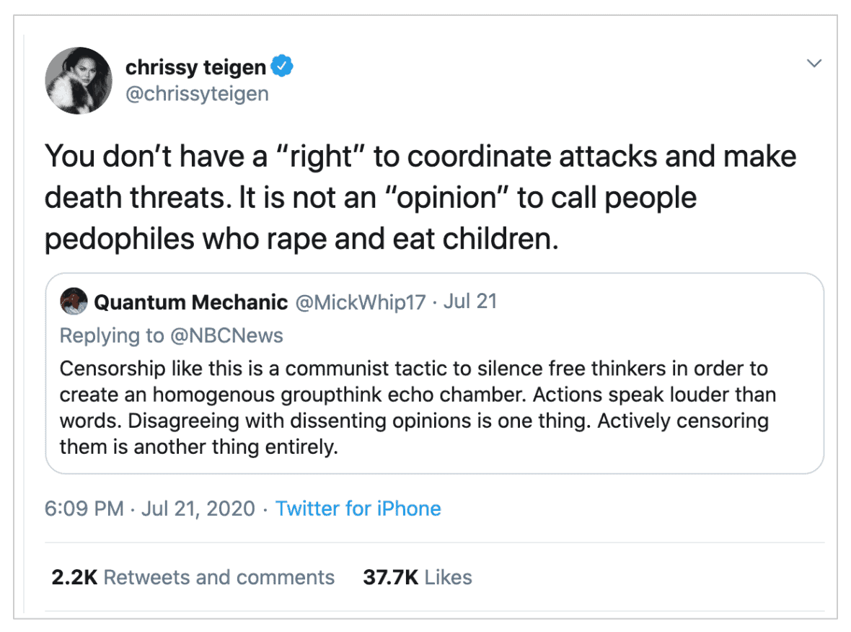Click the 2.2K retweet count number

click(x=74, y=577)
